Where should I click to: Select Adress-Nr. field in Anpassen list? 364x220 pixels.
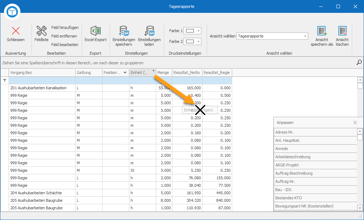pyautogui.click(x=315, y=132)
